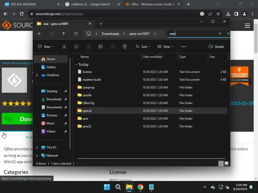Select the qres32 folder row
This screenshot has width=258, height=193.
click(152, 126)
